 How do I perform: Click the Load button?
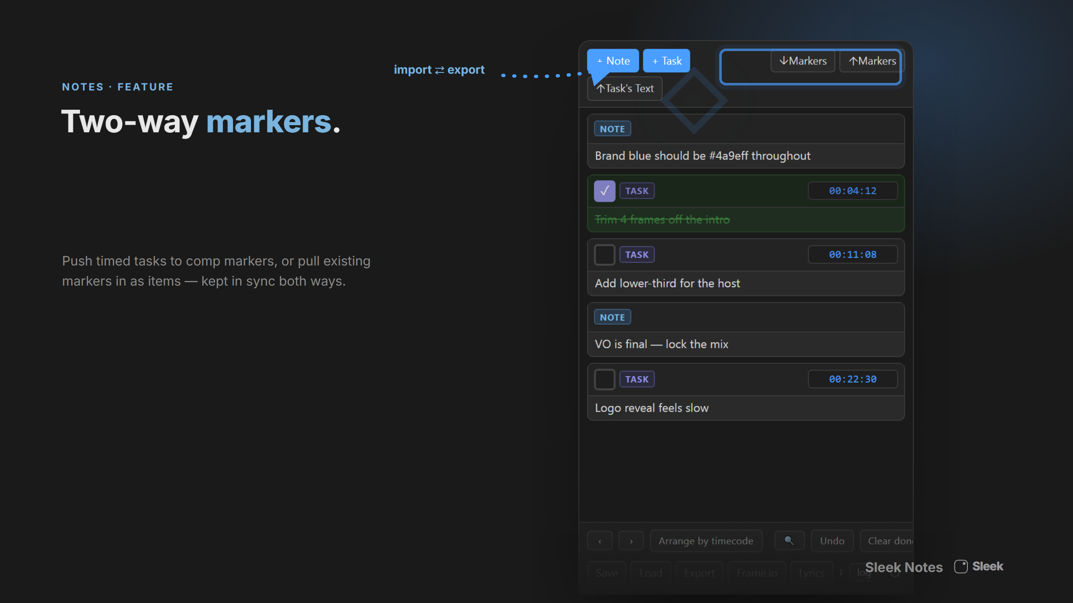[651, 573]
